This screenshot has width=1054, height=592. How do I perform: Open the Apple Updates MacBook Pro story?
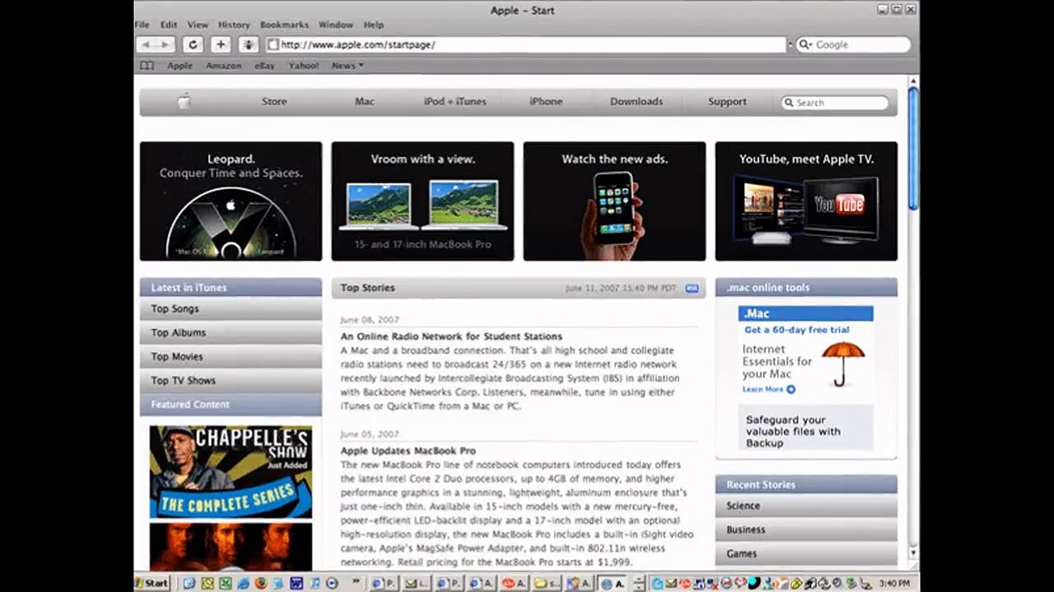(408, 451)
